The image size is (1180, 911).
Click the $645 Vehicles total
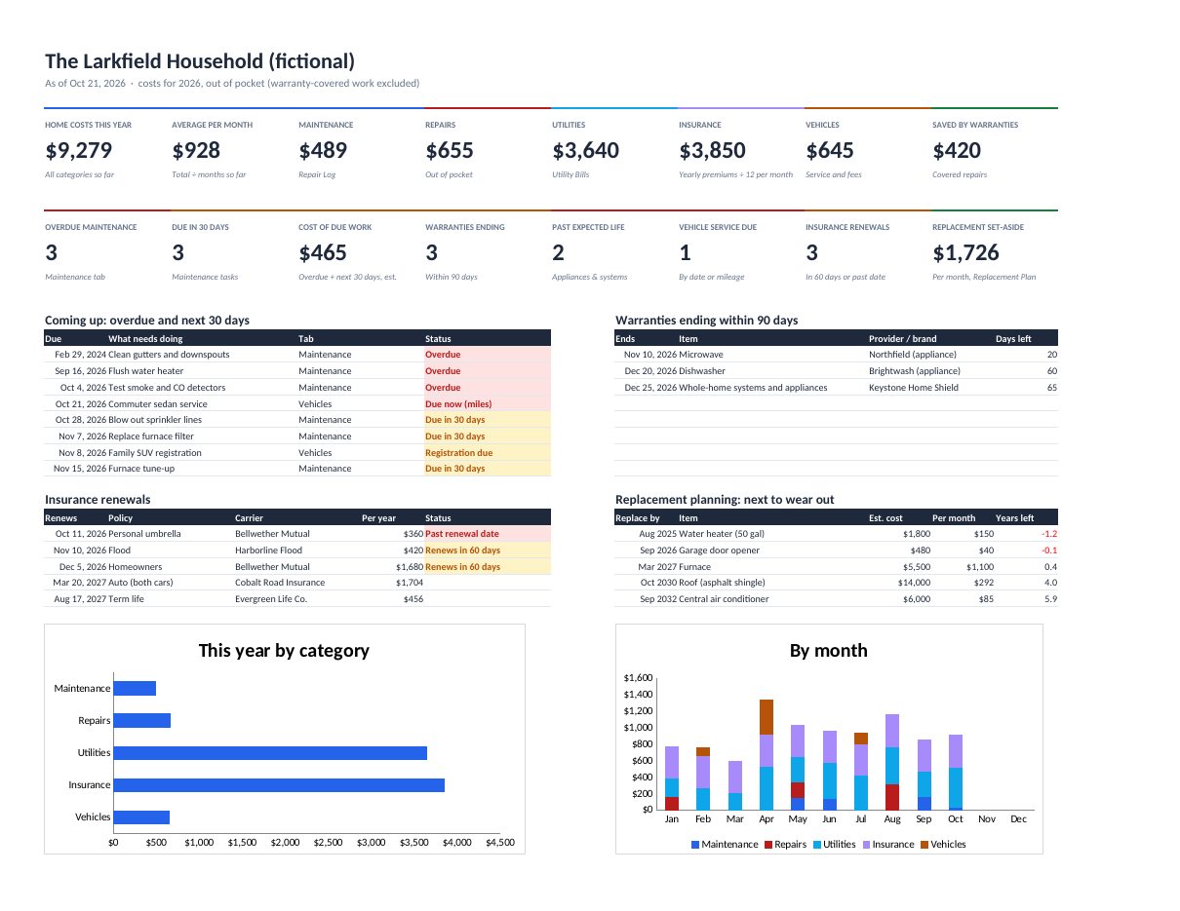[x=830, y=150]
